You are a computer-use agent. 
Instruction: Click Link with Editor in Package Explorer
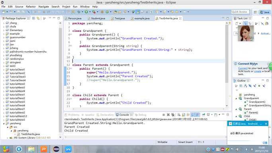pyautogui.click(x=38, y=18)
